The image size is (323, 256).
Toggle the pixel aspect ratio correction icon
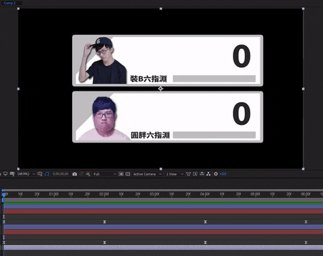[188, 174]
